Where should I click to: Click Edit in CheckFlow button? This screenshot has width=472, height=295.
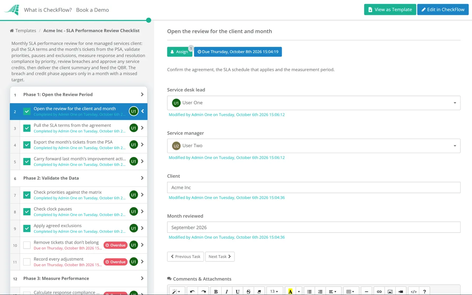tap(443, 10)
